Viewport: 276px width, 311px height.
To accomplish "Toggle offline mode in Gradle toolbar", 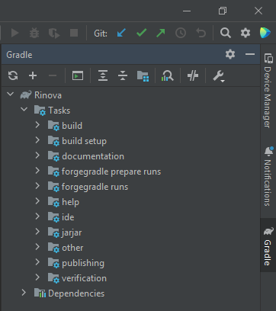I will click(193, 75).
